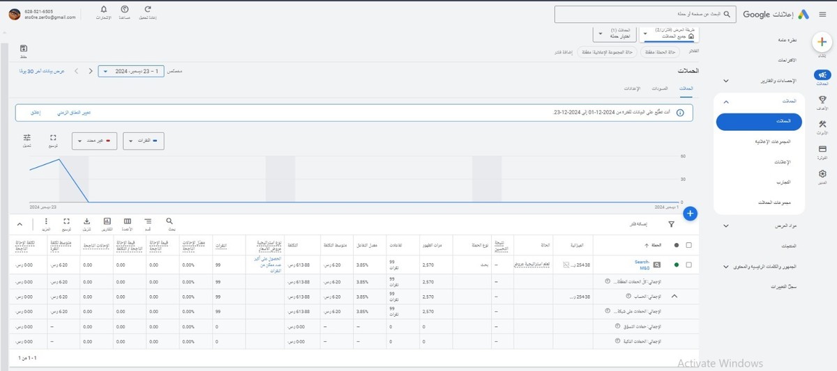Open the Goals trophy icon in sidebar

tap(822, 101)
